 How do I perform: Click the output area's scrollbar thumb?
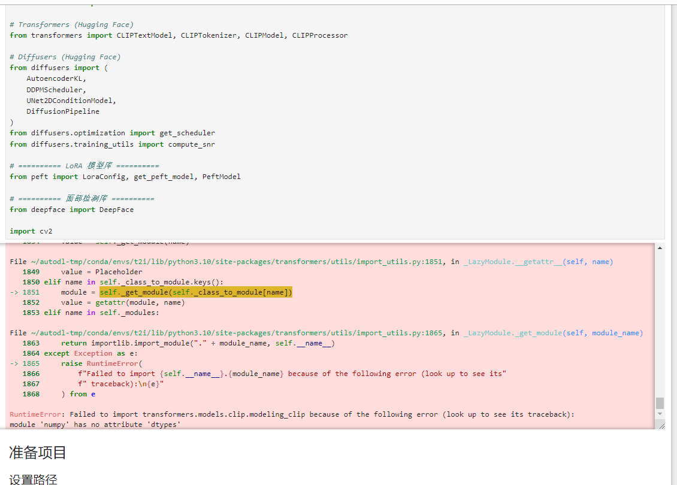[660, 402]
